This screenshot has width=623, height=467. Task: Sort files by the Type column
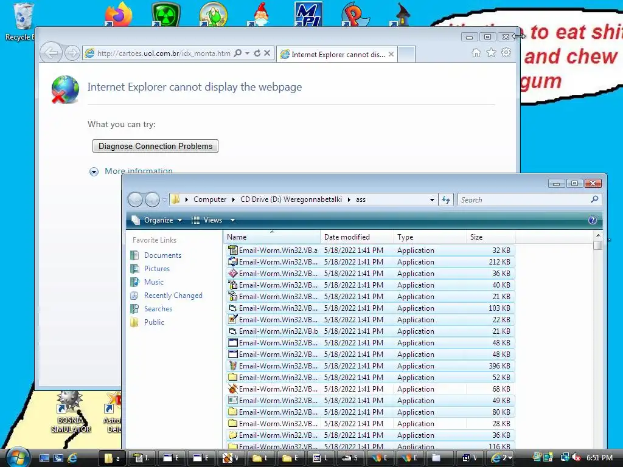[x=430, y=237]
